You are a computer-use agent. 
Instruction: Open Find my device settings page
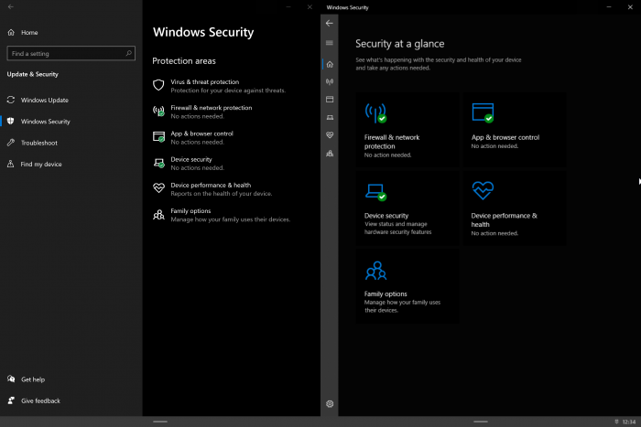[x=41, y=164]
